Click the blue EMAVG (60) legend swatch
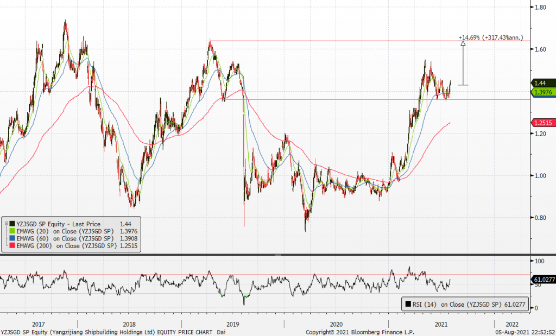 tap(12, 238)
